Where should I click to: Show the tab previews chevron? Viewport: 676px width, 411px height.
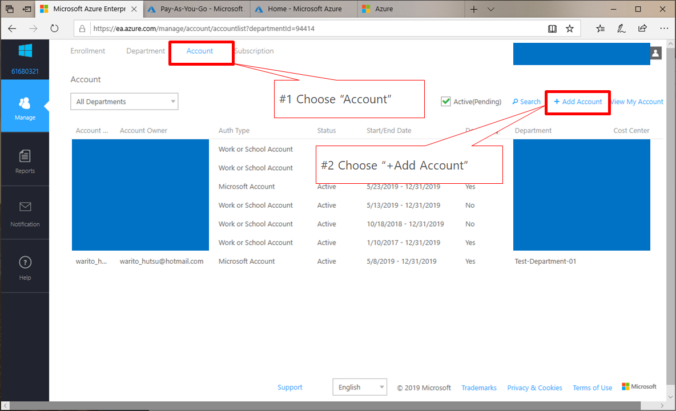point(490,9)
